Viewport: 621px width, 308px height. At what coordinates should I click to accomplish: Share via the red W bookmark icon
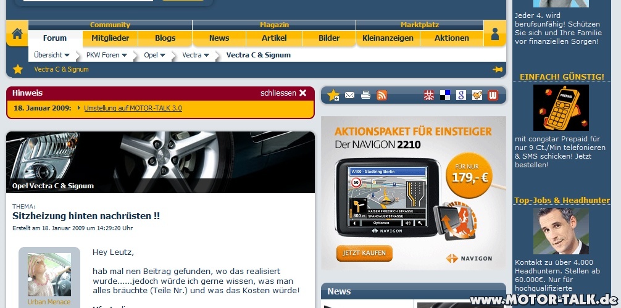pos(493,95)
